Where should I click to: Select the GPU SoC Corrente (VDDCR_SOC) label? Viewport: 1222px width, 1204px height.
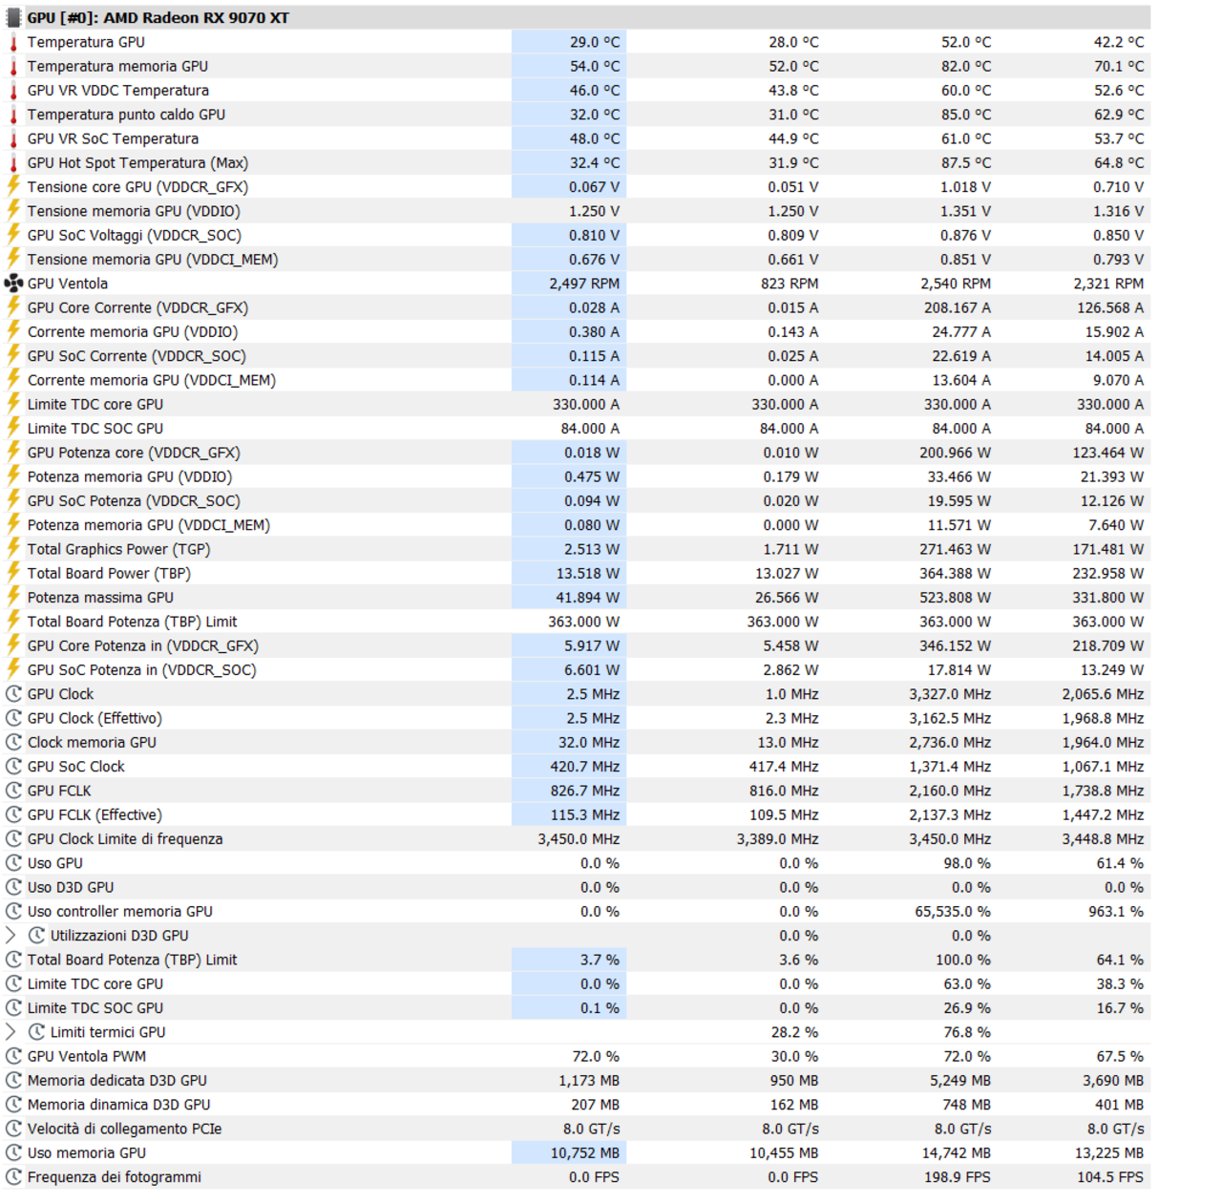pyautogui.click(x=137, y=356)
